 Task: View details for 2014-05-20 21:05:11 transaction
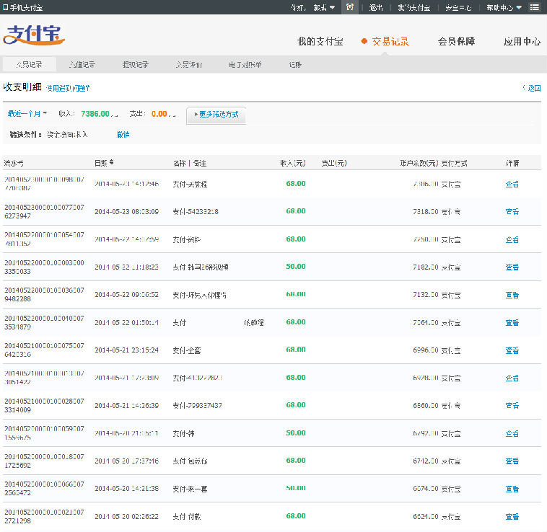(x=512, y=433)
